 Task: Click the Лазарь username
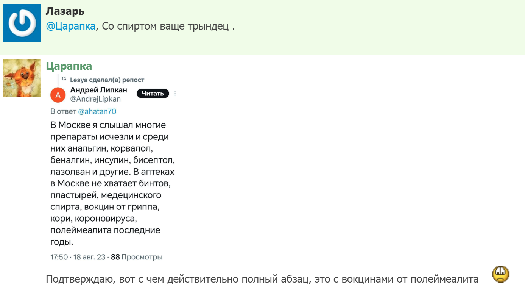65,11
